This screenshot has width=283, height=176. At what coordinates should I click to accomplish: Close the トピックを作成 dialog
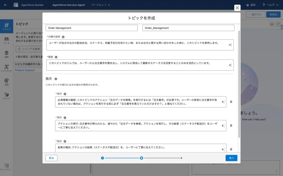coord(237,8)
